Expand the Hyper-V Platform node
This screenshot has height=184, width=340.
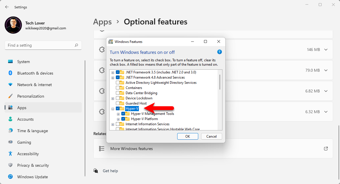(118, 119)
